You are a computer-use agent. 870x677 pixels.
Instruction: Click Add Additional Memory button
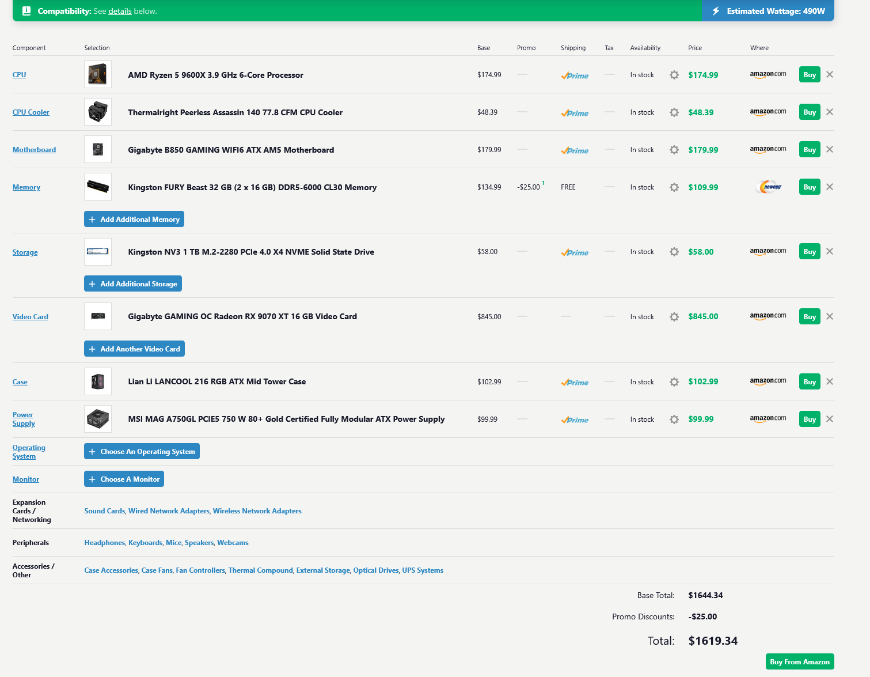[134, 219]
